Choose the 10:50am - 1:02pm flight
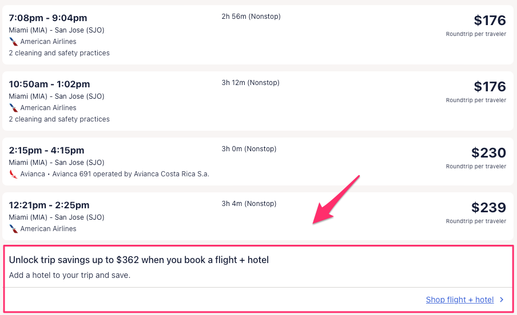 pyautogui.click(x=49, y=84)
